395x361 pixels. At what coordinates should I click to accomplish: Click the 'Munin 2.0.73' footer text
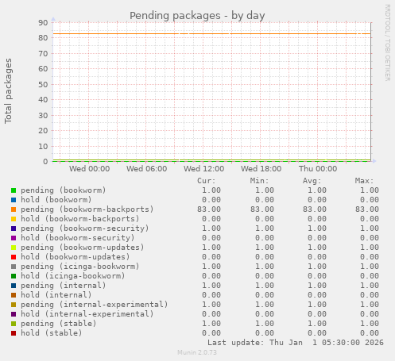click(197, 352)
